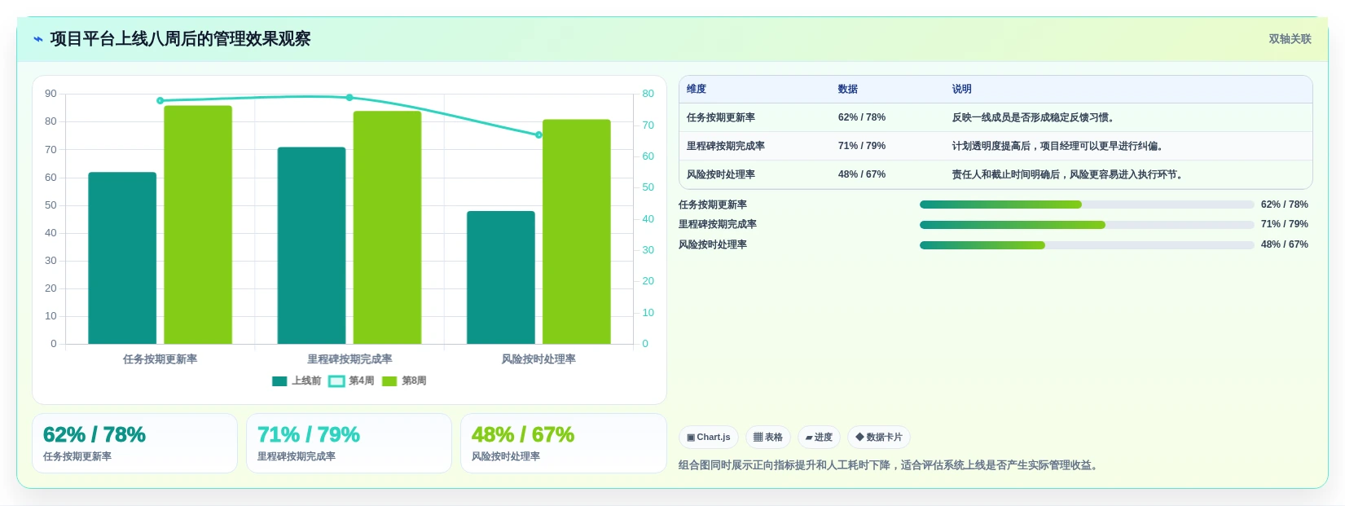Click the description starting with 责任人和截止时间

1067,174
